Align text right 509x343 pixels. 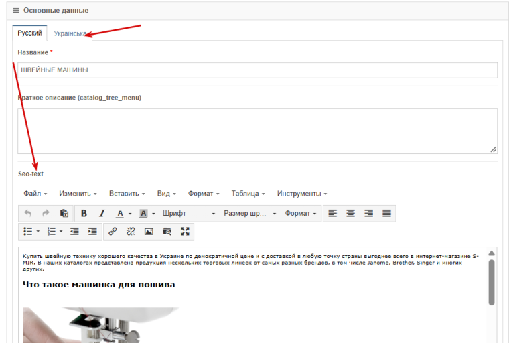(x=368, y=214)
